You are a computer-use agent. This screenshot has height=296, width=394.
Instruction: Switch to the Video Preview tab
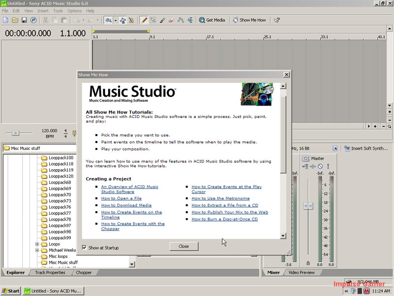(301, 273)
